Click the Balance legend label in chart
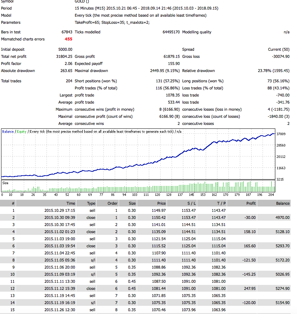Image resolution: width=297 pixels, height=314 pixels. coord(8,132)
